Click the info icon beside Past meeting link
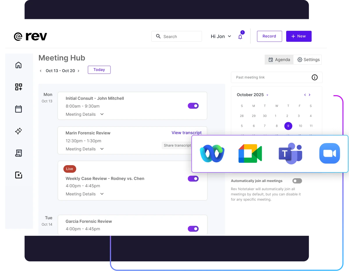This screenshot has height=271, width=349. point(315,77)
